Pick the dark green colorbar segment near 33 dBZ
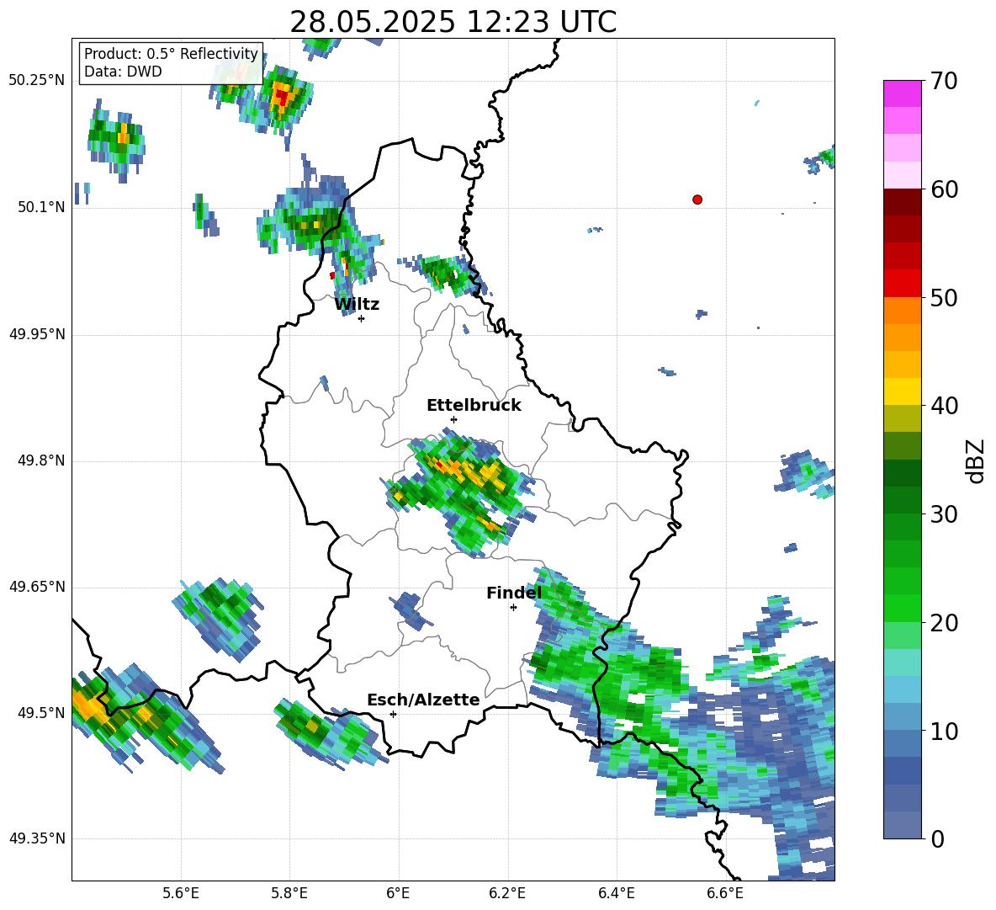This screenshot has width=996, height=910. [x=903, y=473]
